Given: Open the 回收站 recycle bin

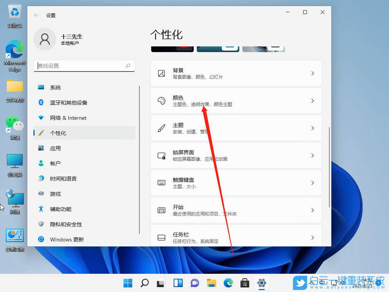Looking at the screenshot, I should pos(14,11).
